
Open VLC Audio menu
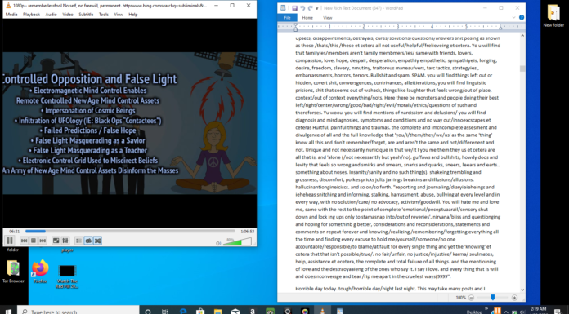pyautogui.click(x=51, y=15)
